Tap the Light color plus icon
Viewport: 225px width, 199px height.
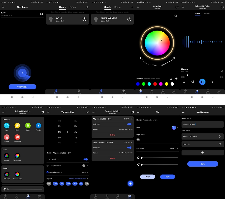coord(138,140)
